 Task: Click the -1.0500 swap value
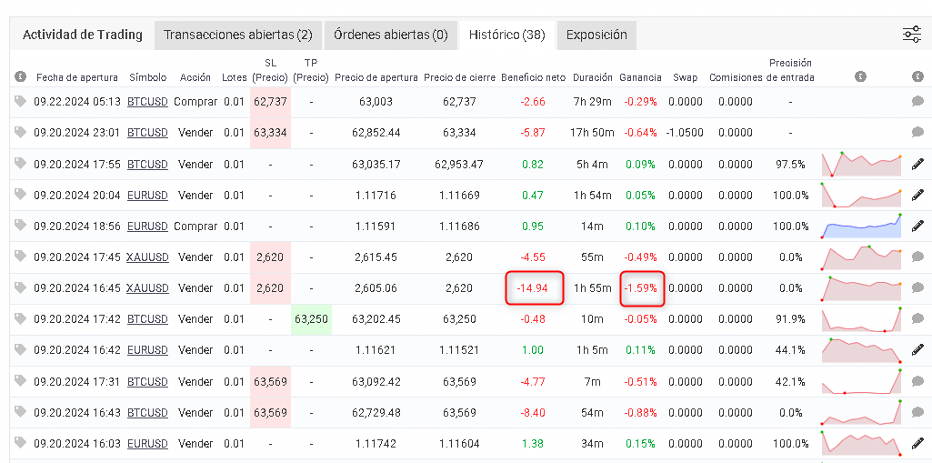click(x=684, y=133)
